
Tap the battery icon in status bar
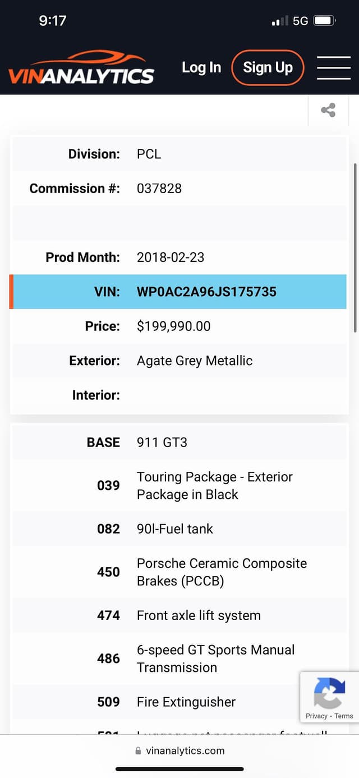pyautogui.click(x=325, y=21)
